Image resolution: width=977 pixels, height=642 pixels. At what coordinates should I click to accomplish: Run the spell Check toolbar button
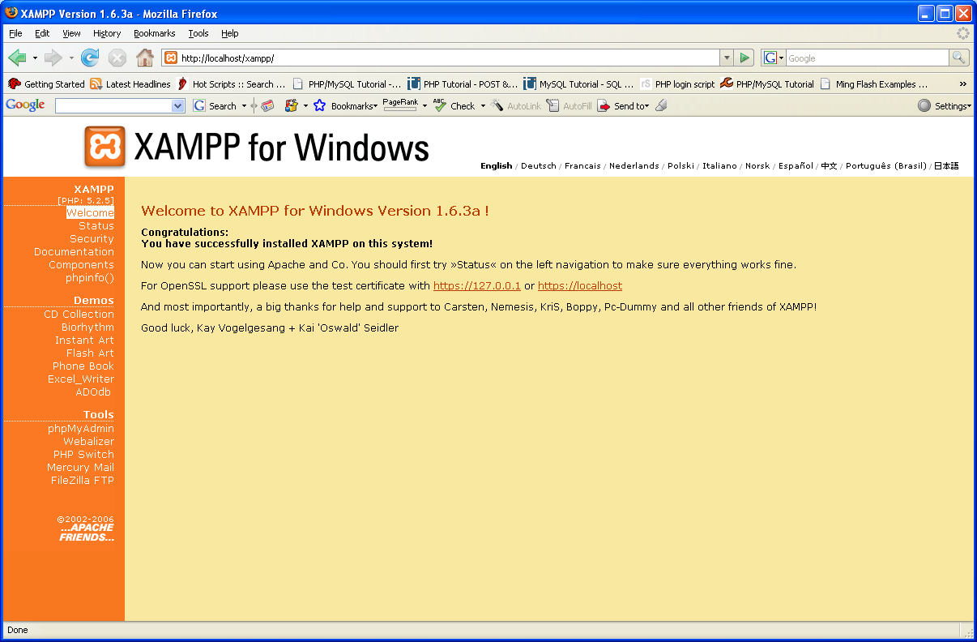point(454,105)
